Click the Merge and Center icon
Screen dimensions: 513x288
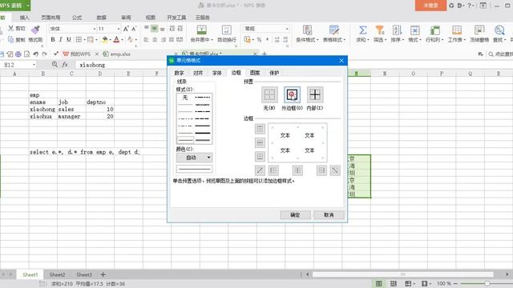coord(201,30)
